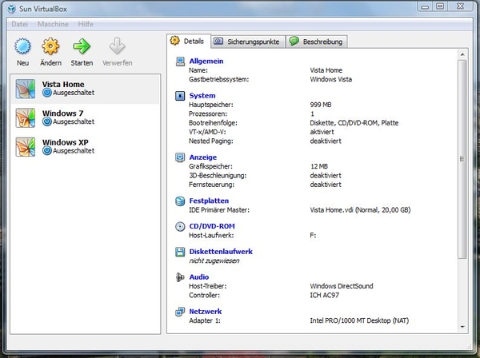Start the VM with the green Starten arrow
The height and width of the screenshot is (358, 480).
tap(82, 46)
